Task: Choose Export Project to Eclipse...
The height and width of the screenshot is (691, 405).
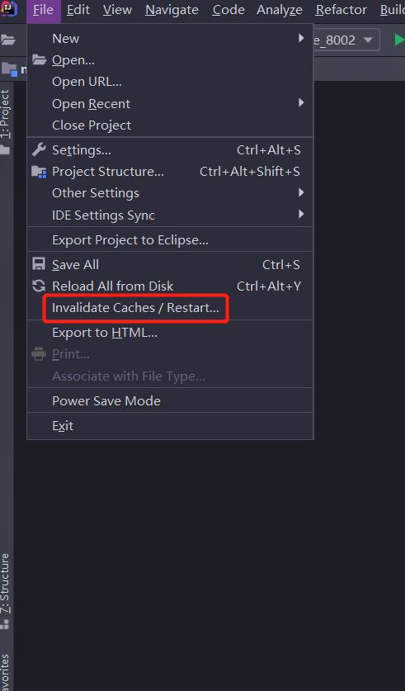Action: (170, 239)
